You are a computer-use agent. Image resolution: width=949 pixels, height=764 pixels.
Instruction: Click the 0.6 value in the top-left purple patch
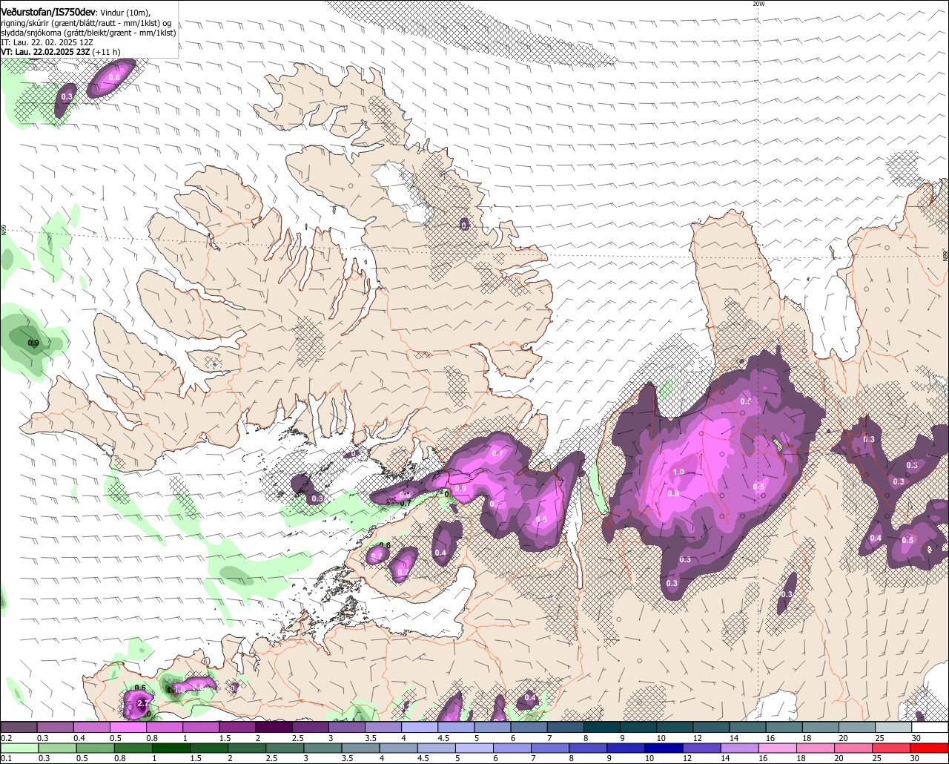(x=114, y=77)
